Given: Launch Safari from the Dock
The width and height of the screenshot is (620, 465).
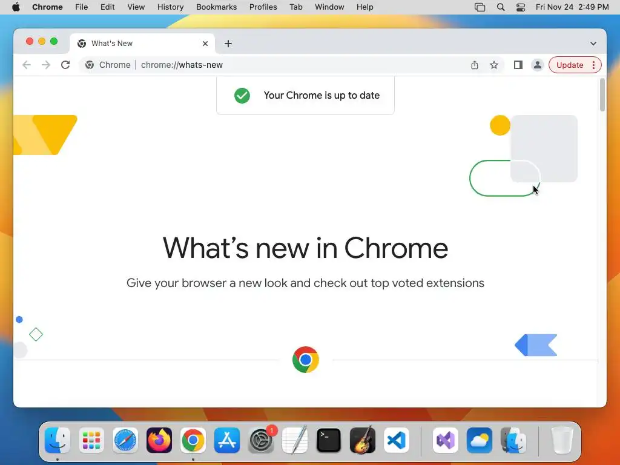Looking at the screenshot, I should 125,440.
